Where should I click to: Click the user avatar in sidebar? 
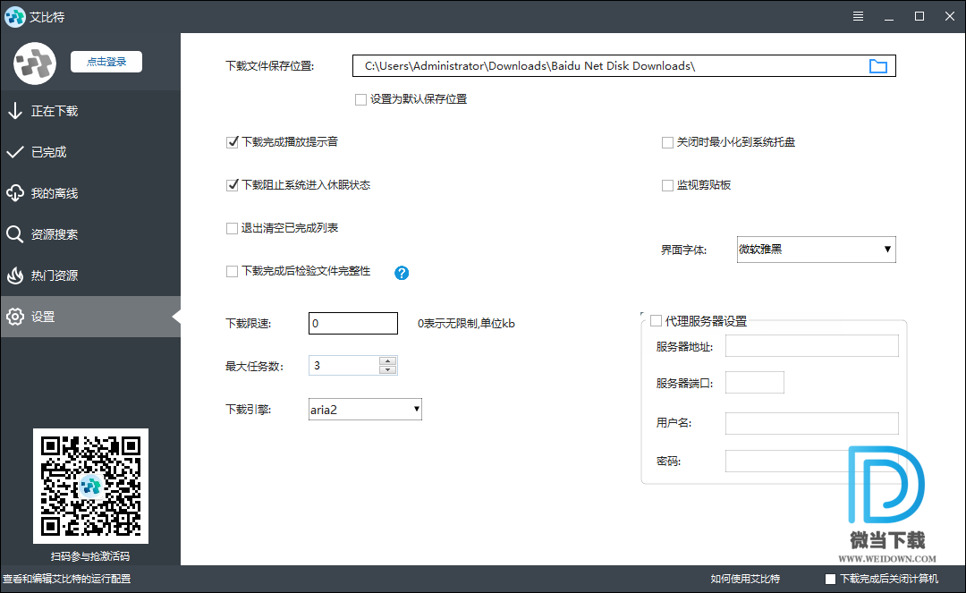35,64
